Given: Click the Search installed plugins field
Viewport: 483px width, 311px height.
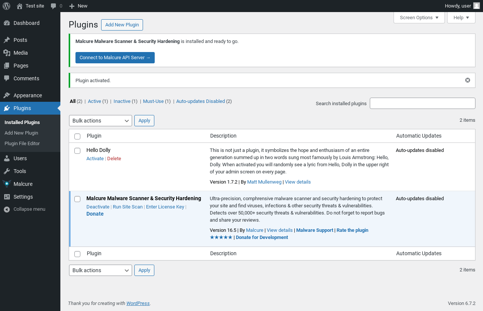Looking at the screenshot, I should (422, 103).
